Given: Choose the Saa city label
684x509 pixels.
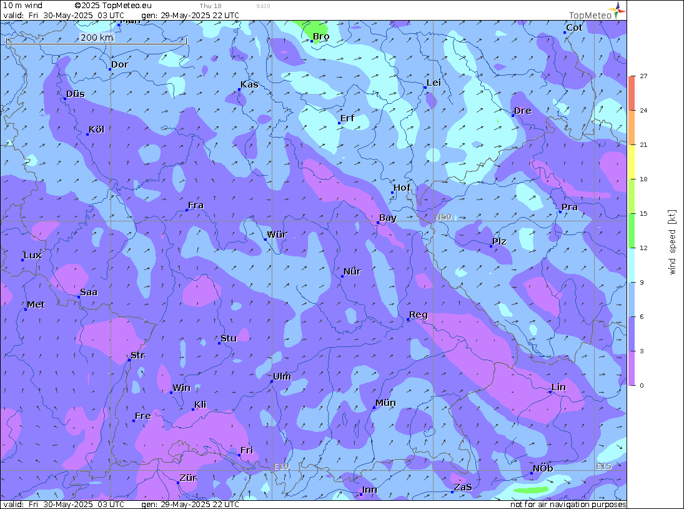Looking at the screenshot, I should [x=89, y=292].
